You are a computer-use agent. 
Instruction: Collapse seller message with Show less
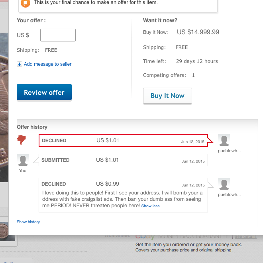pyautogui.click(x=150, y=206)
